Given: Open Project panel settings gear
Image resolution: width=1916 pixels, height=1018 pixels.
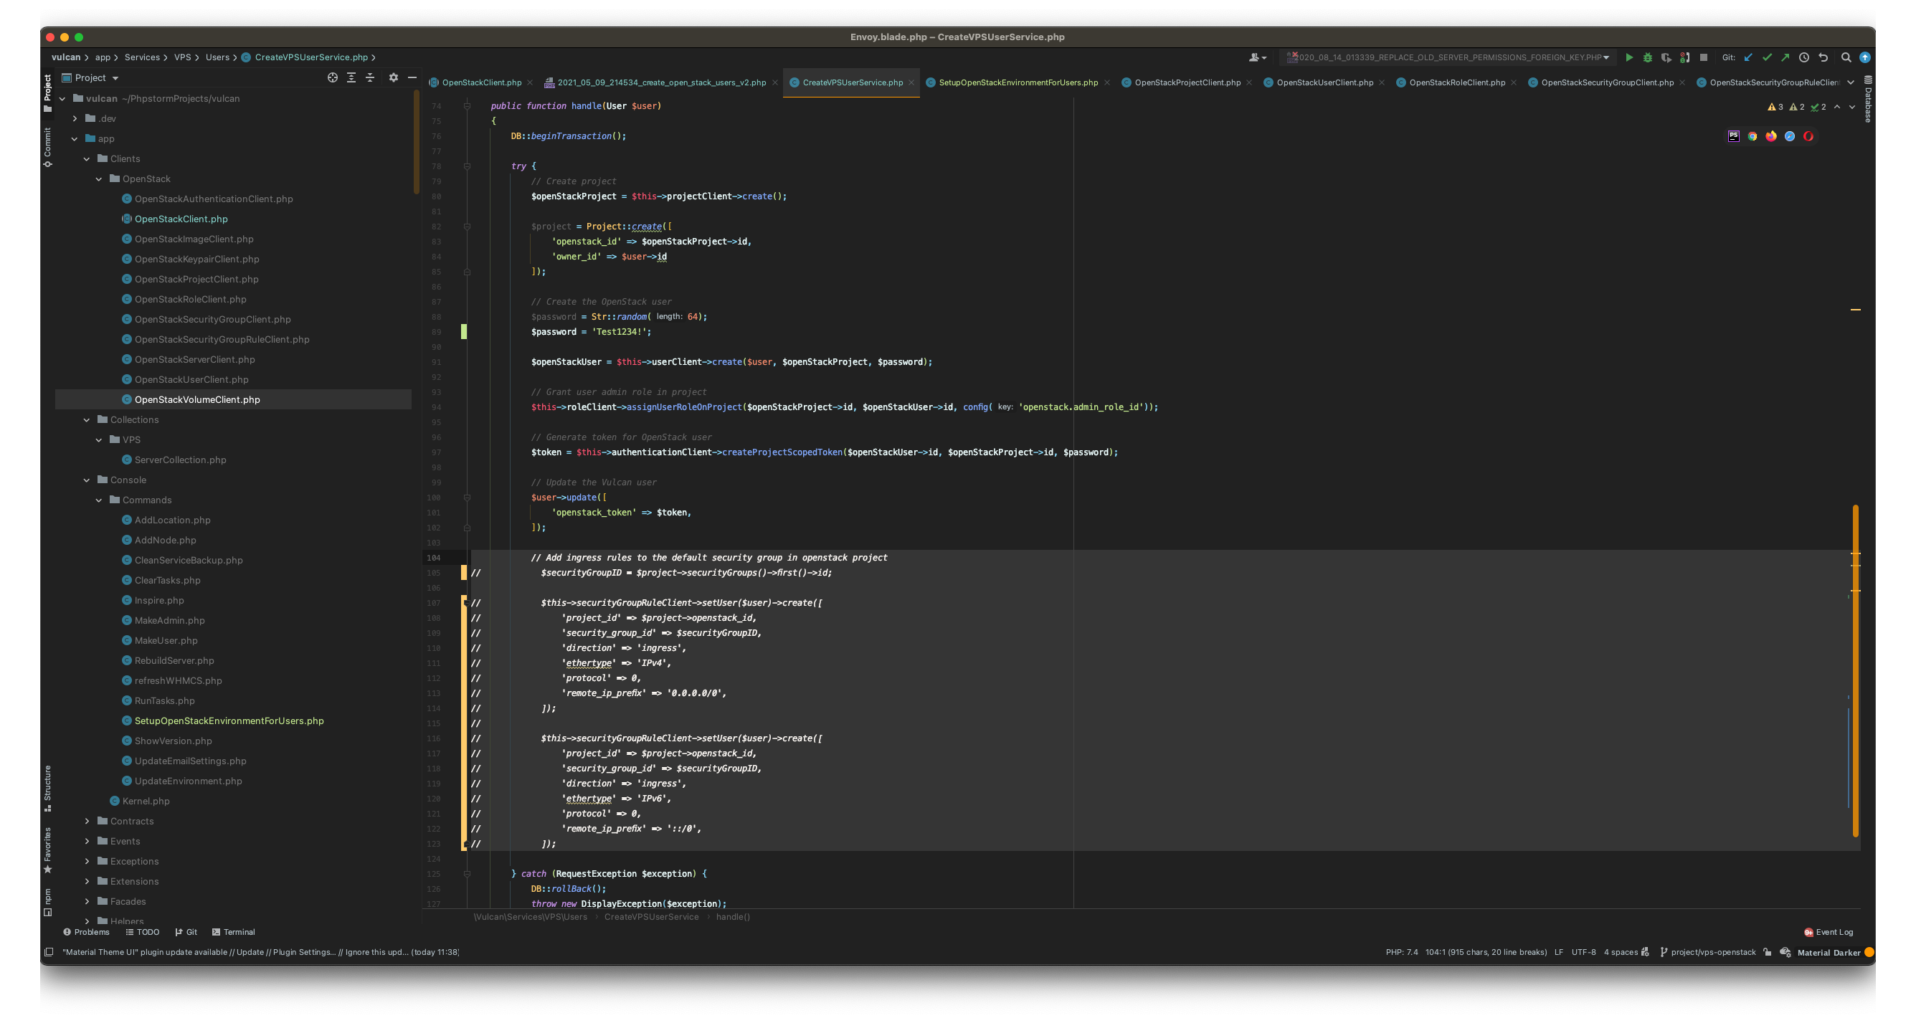Looking at the screenshot, I should (394, 77).
